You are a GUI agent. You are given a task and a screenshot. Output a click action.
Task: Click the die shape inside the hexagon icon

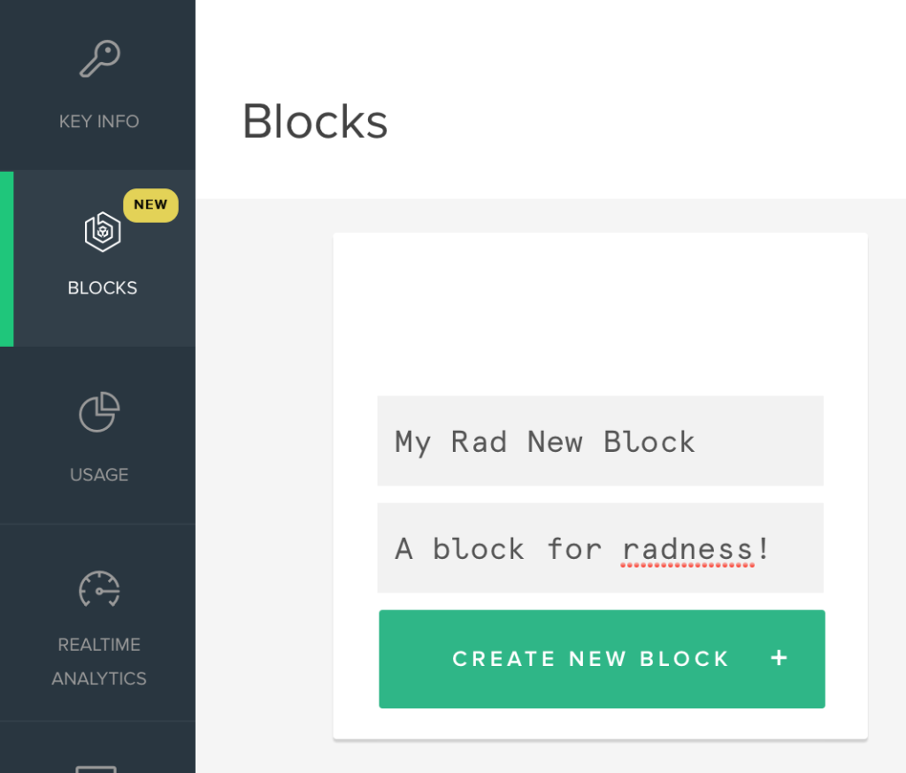(x=102, y=232)
